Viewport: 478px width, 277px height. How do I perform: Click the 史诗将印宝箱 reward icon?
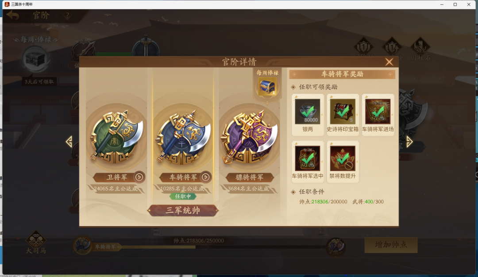pyautogui.click(x=342, y=111)
